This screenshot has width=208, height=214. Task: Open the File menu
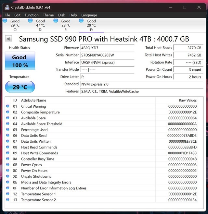[7, 15]
